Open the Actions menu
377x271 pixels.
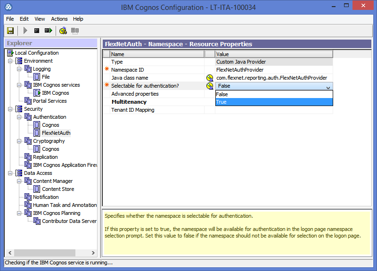coord(59,19)
